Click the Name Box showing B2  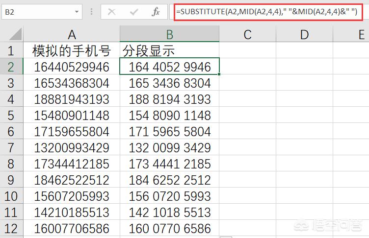[x=42, y=12]
